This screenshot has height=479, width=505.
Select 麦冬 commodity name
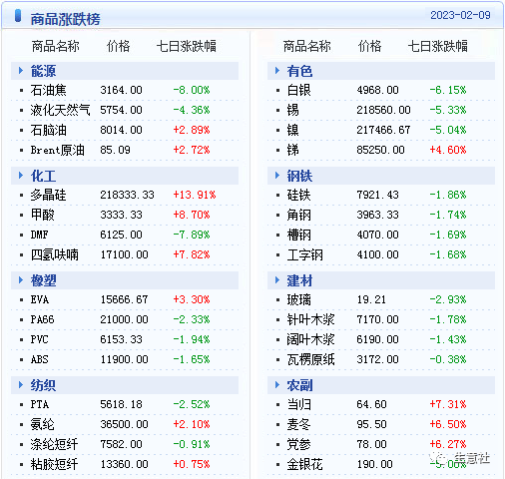(x=299, y=424)
